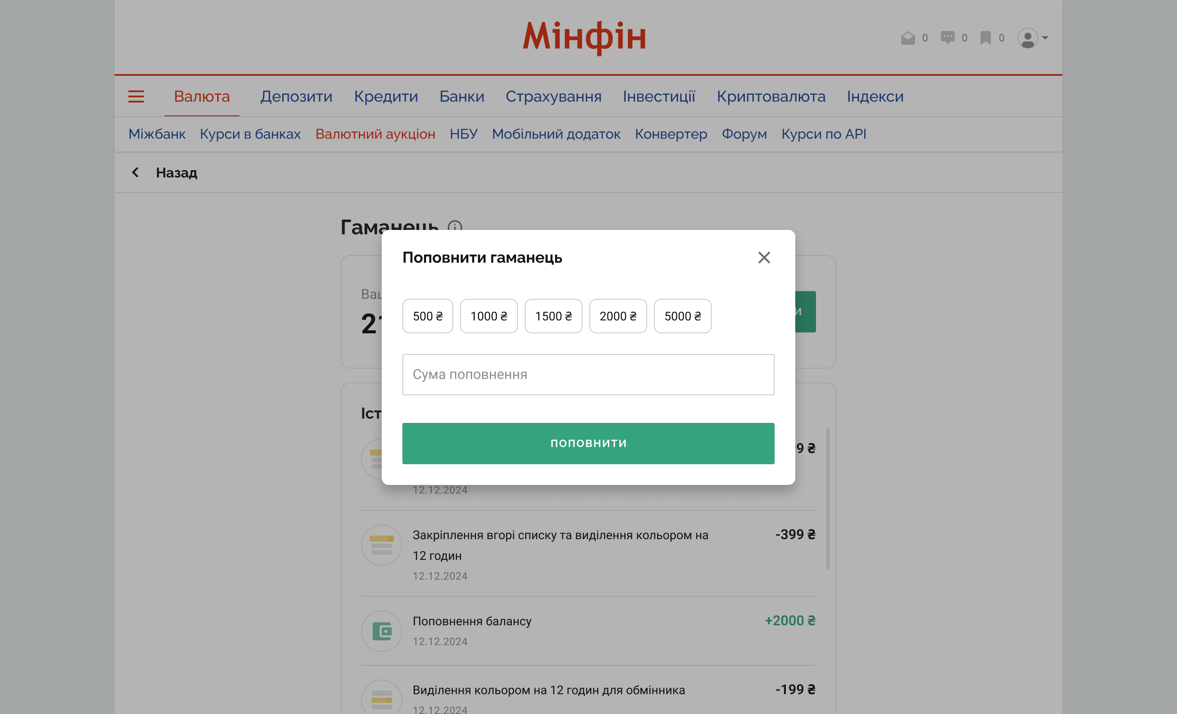Open the hamburger menu icon
The width and height of the screenshot is (1177, 714).
click(136, 96)
